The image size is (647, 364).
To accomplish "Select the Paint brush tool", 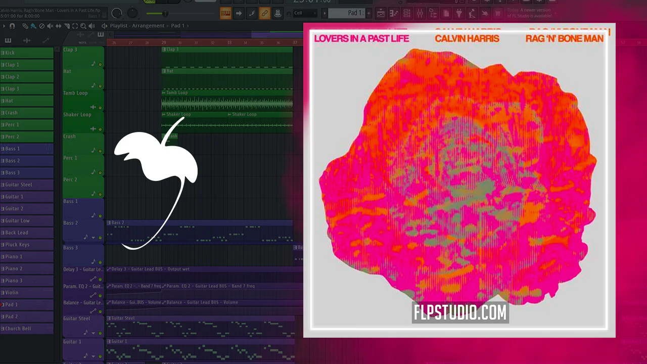I will tap(33, 26).
